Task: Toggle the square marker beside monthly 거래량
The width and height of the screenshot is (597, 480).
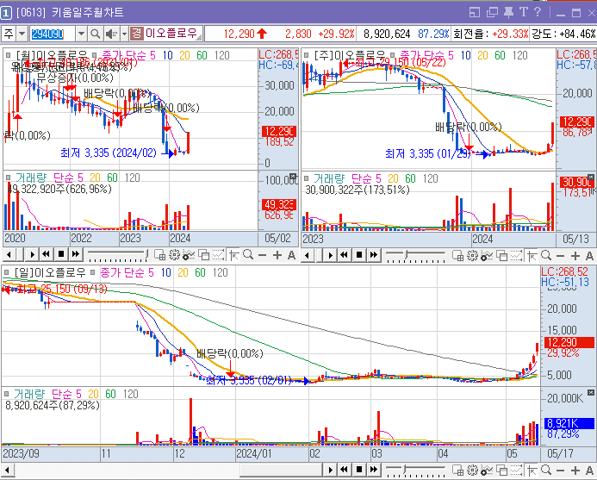Action: tap(8, 178)
